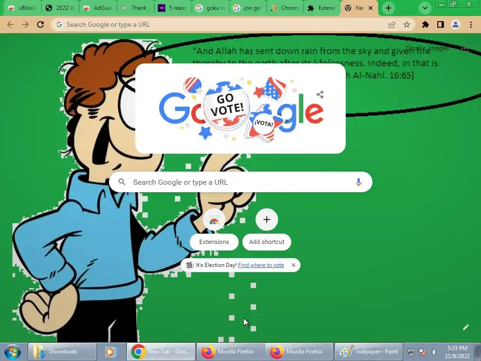This screenshot has width=481, height=361.
Task: Switch to the 5 reasons tab
Action: click(x=173, y=8)
